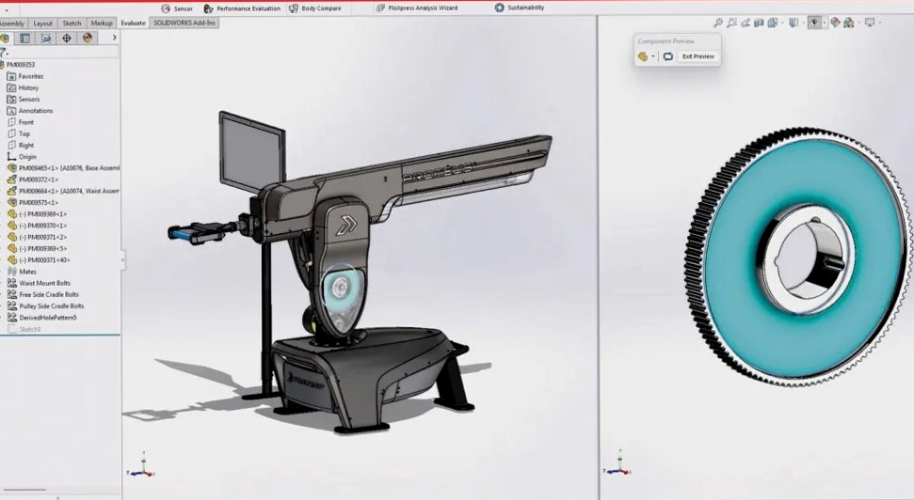The width and height of the screenshot is (914, 500).
Task: Open the ConfigurationManager tab icon
Action: [45, 39]
